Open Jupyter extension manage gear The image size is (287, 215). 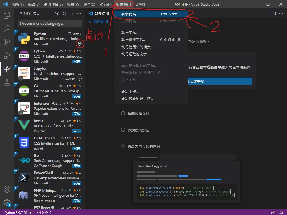(x=79, y=79)
